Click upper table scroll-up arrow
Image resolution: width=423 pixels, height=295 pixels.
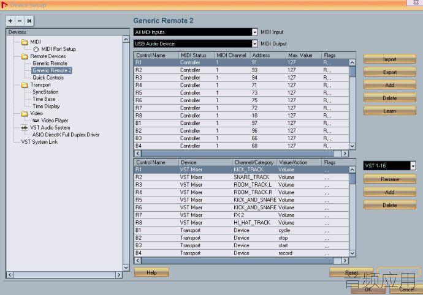(x=352, y=62)
